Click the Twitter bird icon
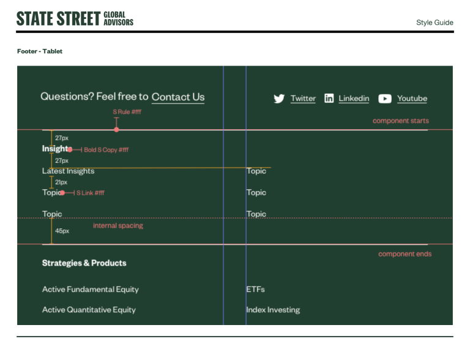This screenshot has width=470, height=363. coord(279,99)
